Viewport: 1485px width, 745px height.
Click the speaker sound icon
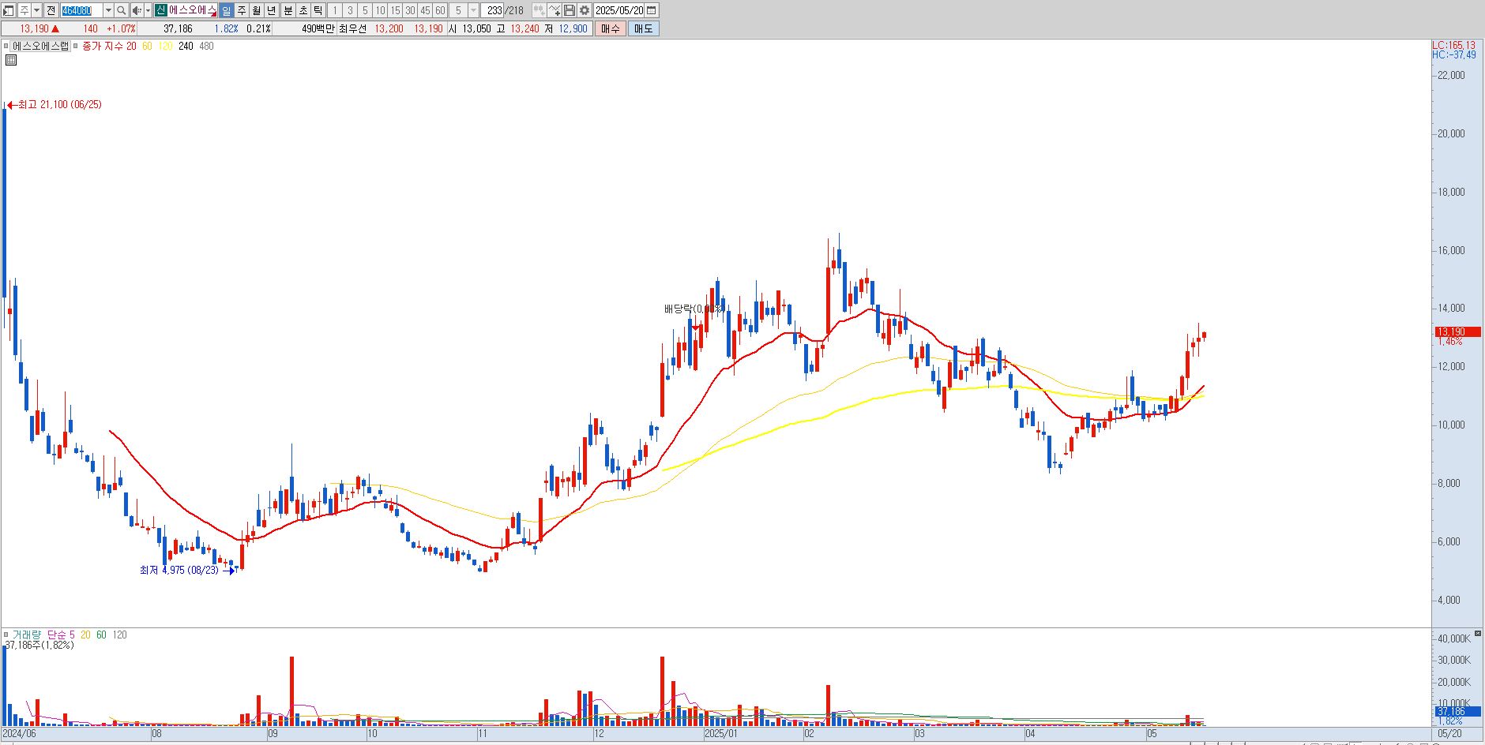(x=137, y=10)
